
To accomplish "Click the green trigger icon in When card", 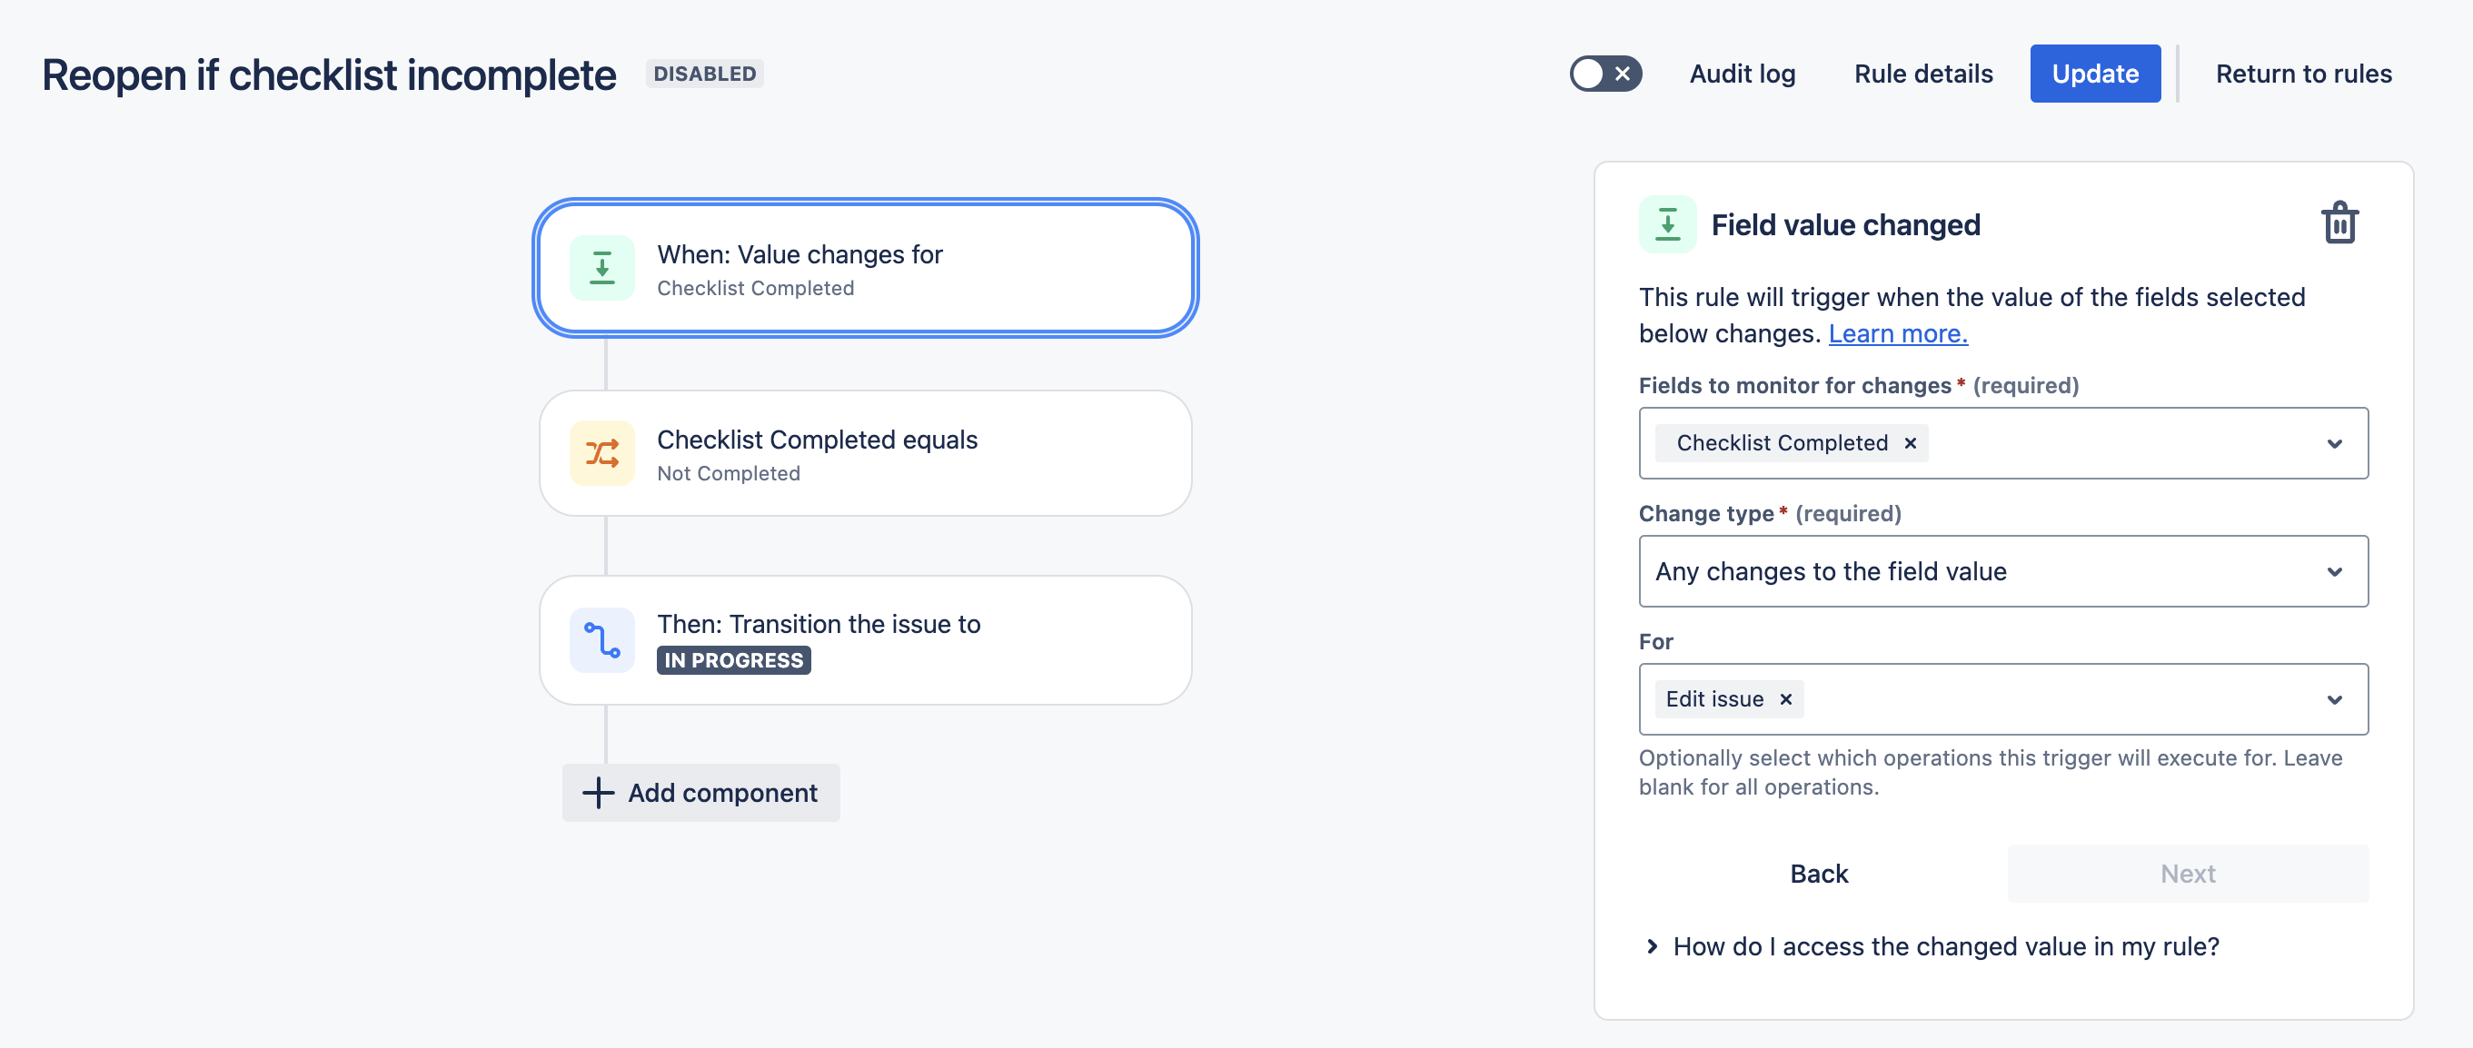I will click(x=602, y=268).
